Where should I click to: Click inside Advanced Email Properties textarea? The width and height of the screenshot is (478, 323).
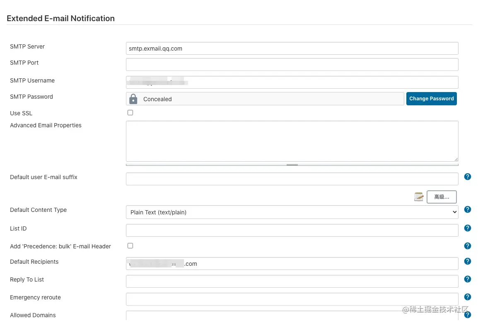[292, 141]
